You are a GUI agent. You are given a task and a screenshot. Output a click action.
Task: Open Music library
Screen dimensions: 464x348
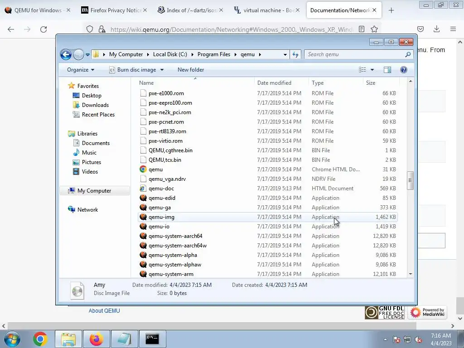(x=89, y=153)
